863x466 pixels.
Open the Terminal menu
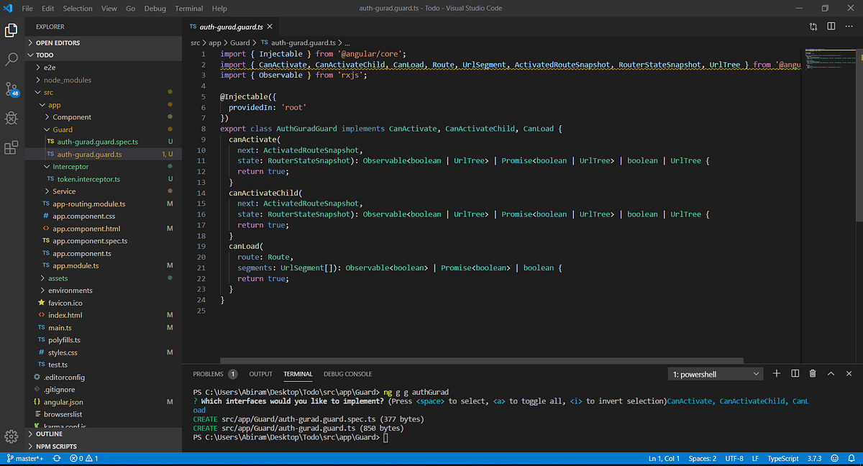tap(188, 9)
